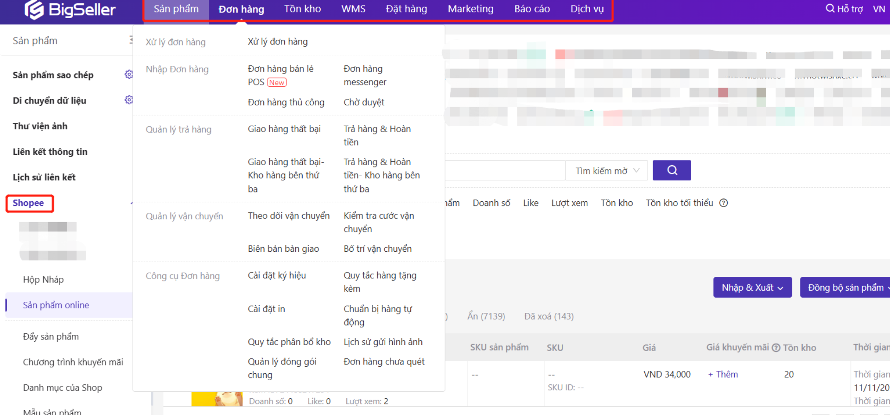Image resolution: width=890 pixels, height=415 pixels.
Task: Switch language with VN selector
Action: pos(879,9)
